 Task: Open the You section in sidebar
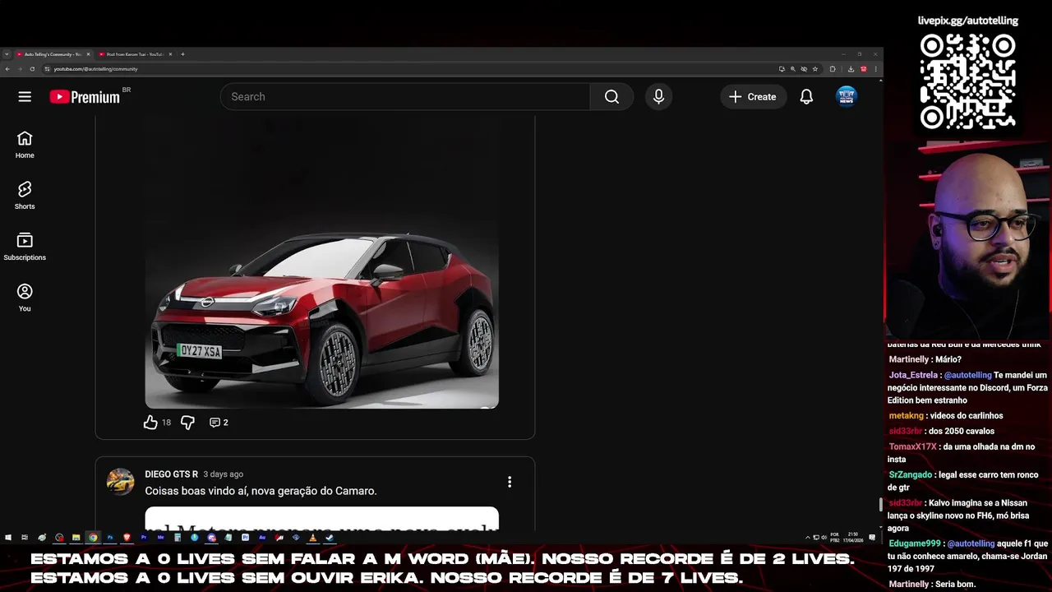tap(25, 298)
